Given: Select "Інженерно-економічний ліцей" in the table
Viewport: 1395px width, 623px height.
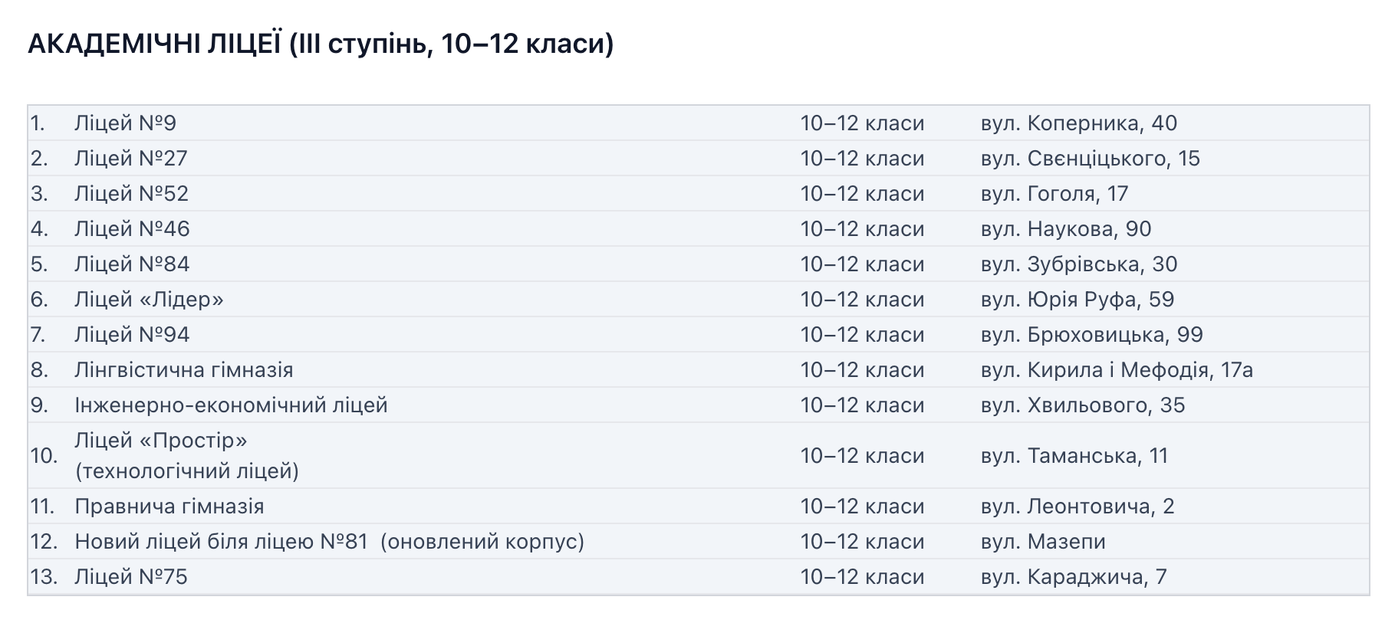Looking at the screenshot, I should pos(231,405).
